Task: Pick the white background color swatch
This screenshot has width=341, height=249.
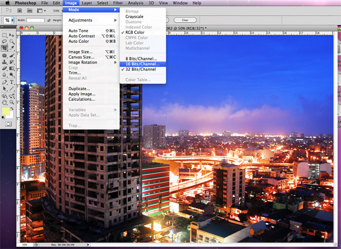Action: click(11, 116)
